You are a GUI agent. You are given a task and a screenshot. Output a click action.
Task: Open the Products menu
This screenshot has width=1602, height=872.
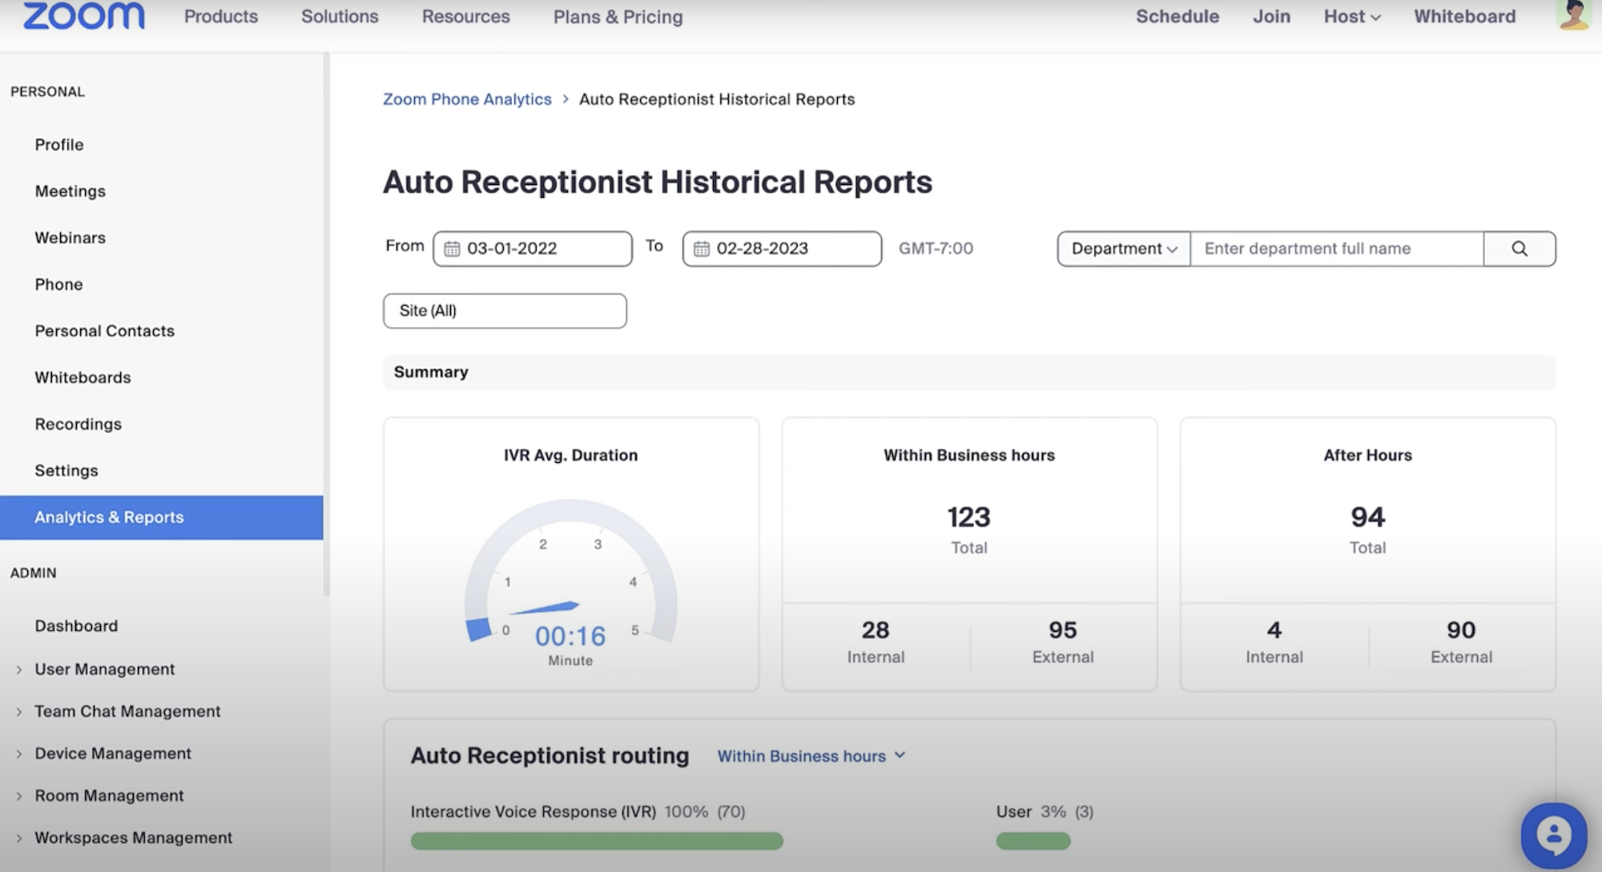(x=221, y=16)
